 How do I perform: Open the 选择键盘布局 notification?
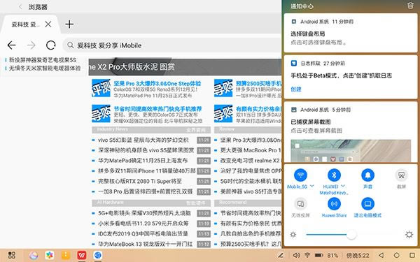point(351,33)
